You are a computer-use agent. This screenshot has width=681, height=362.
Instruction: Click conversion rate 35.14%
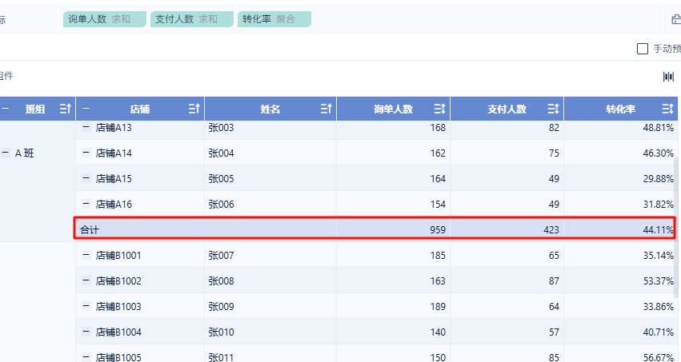pos(659,256)
